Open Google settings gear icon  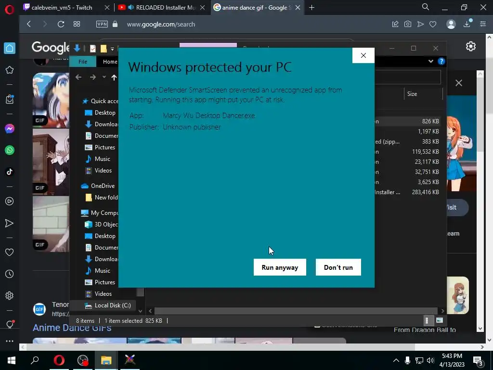(471, 47)
